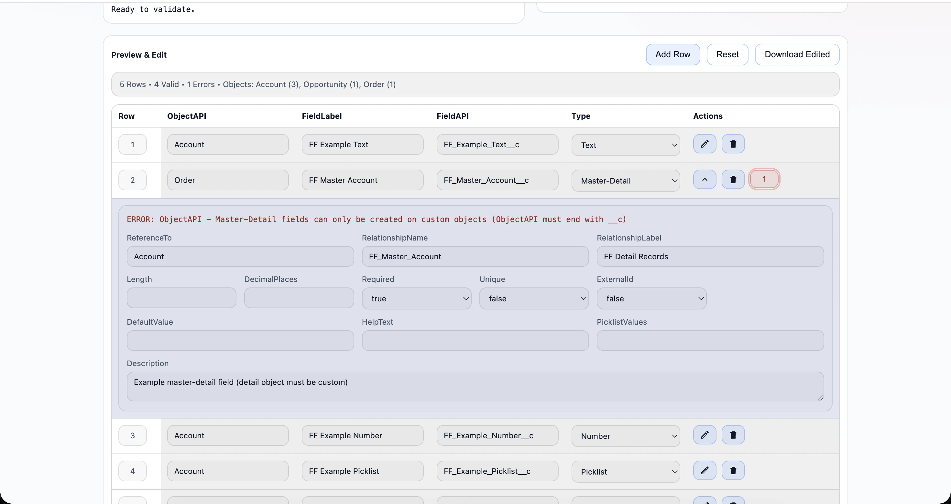Screen dimensions: 951x504
Task: Click the Description text area
Action: coord(475,386)
